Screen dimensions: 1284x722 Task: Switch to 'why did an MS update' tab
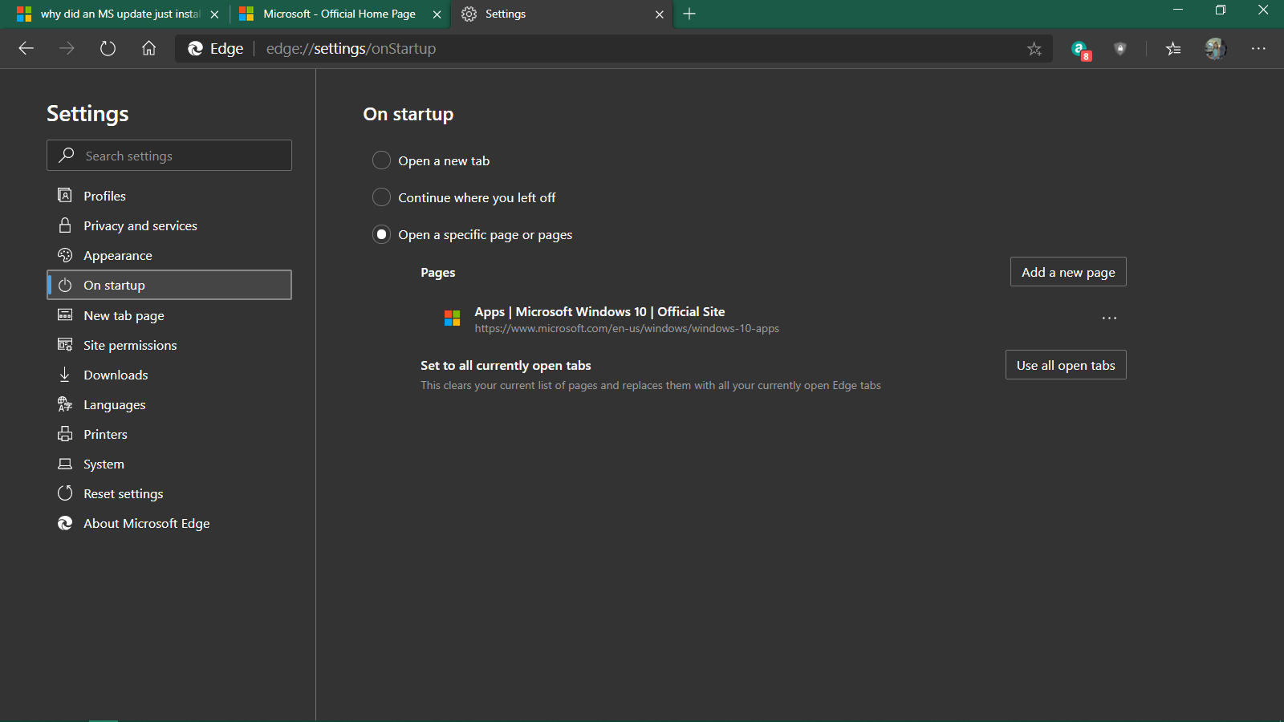[x=120, y=14]
